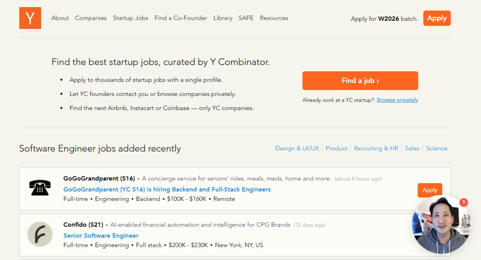Click the '$200K - $230K' salary text

pyautogui.click(x=188, y=245)
